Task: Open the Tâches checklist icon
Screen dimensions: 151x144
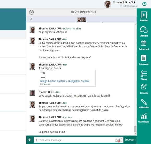Action: (144, 75)
